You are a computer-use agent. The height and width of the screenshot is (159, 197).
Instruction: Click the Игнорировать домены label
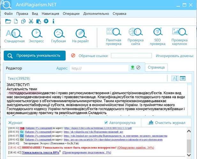(175, 56)
